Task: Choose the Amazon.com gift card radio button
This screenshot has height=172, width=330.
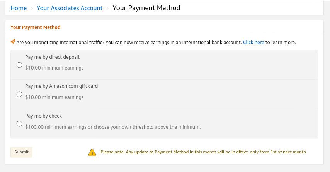Action: pyautogui.click(x=19, y=94)
